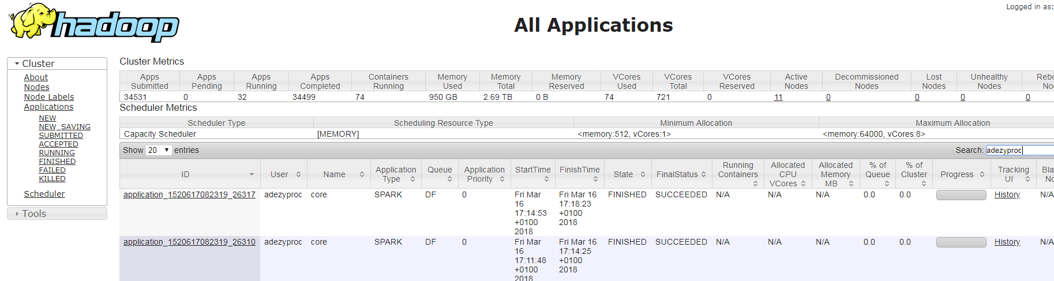
Task: Go to the Scheduler page
Action: [x=44, y=194]
